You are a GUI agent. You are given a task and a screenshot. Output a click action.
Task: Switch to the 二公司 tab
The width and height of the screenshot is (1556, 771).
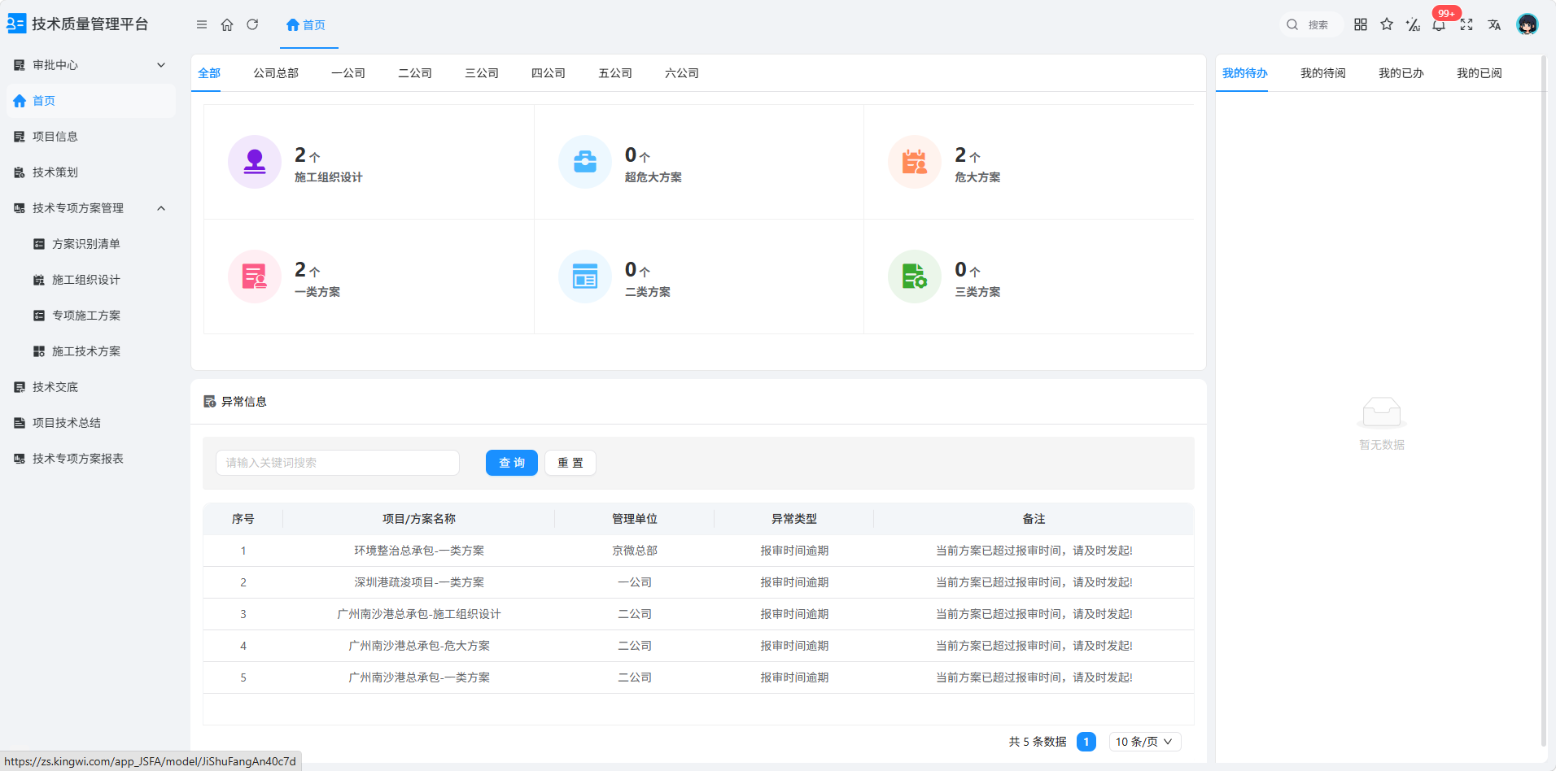tap(415, 73)
